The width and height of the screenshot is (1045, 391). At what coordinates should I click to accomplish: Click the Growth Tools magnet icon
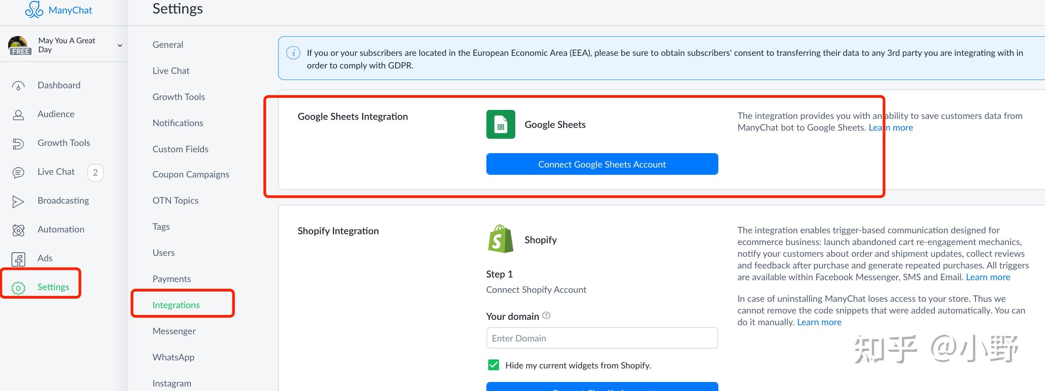[18, 144]
